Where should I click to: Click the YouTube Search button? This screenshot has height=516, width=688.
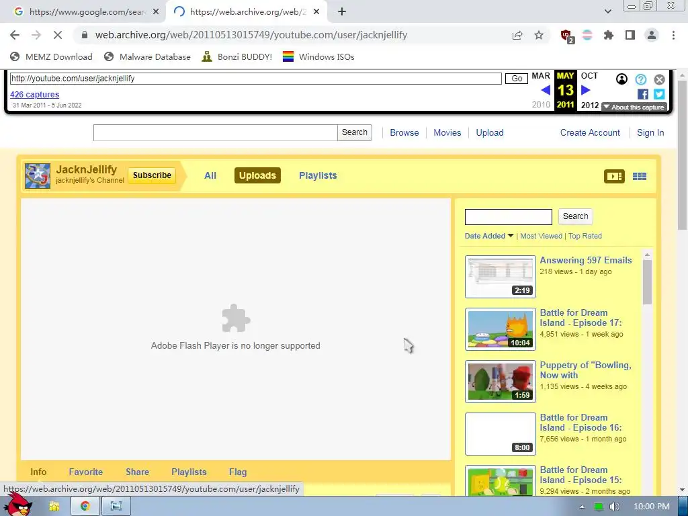355,132
